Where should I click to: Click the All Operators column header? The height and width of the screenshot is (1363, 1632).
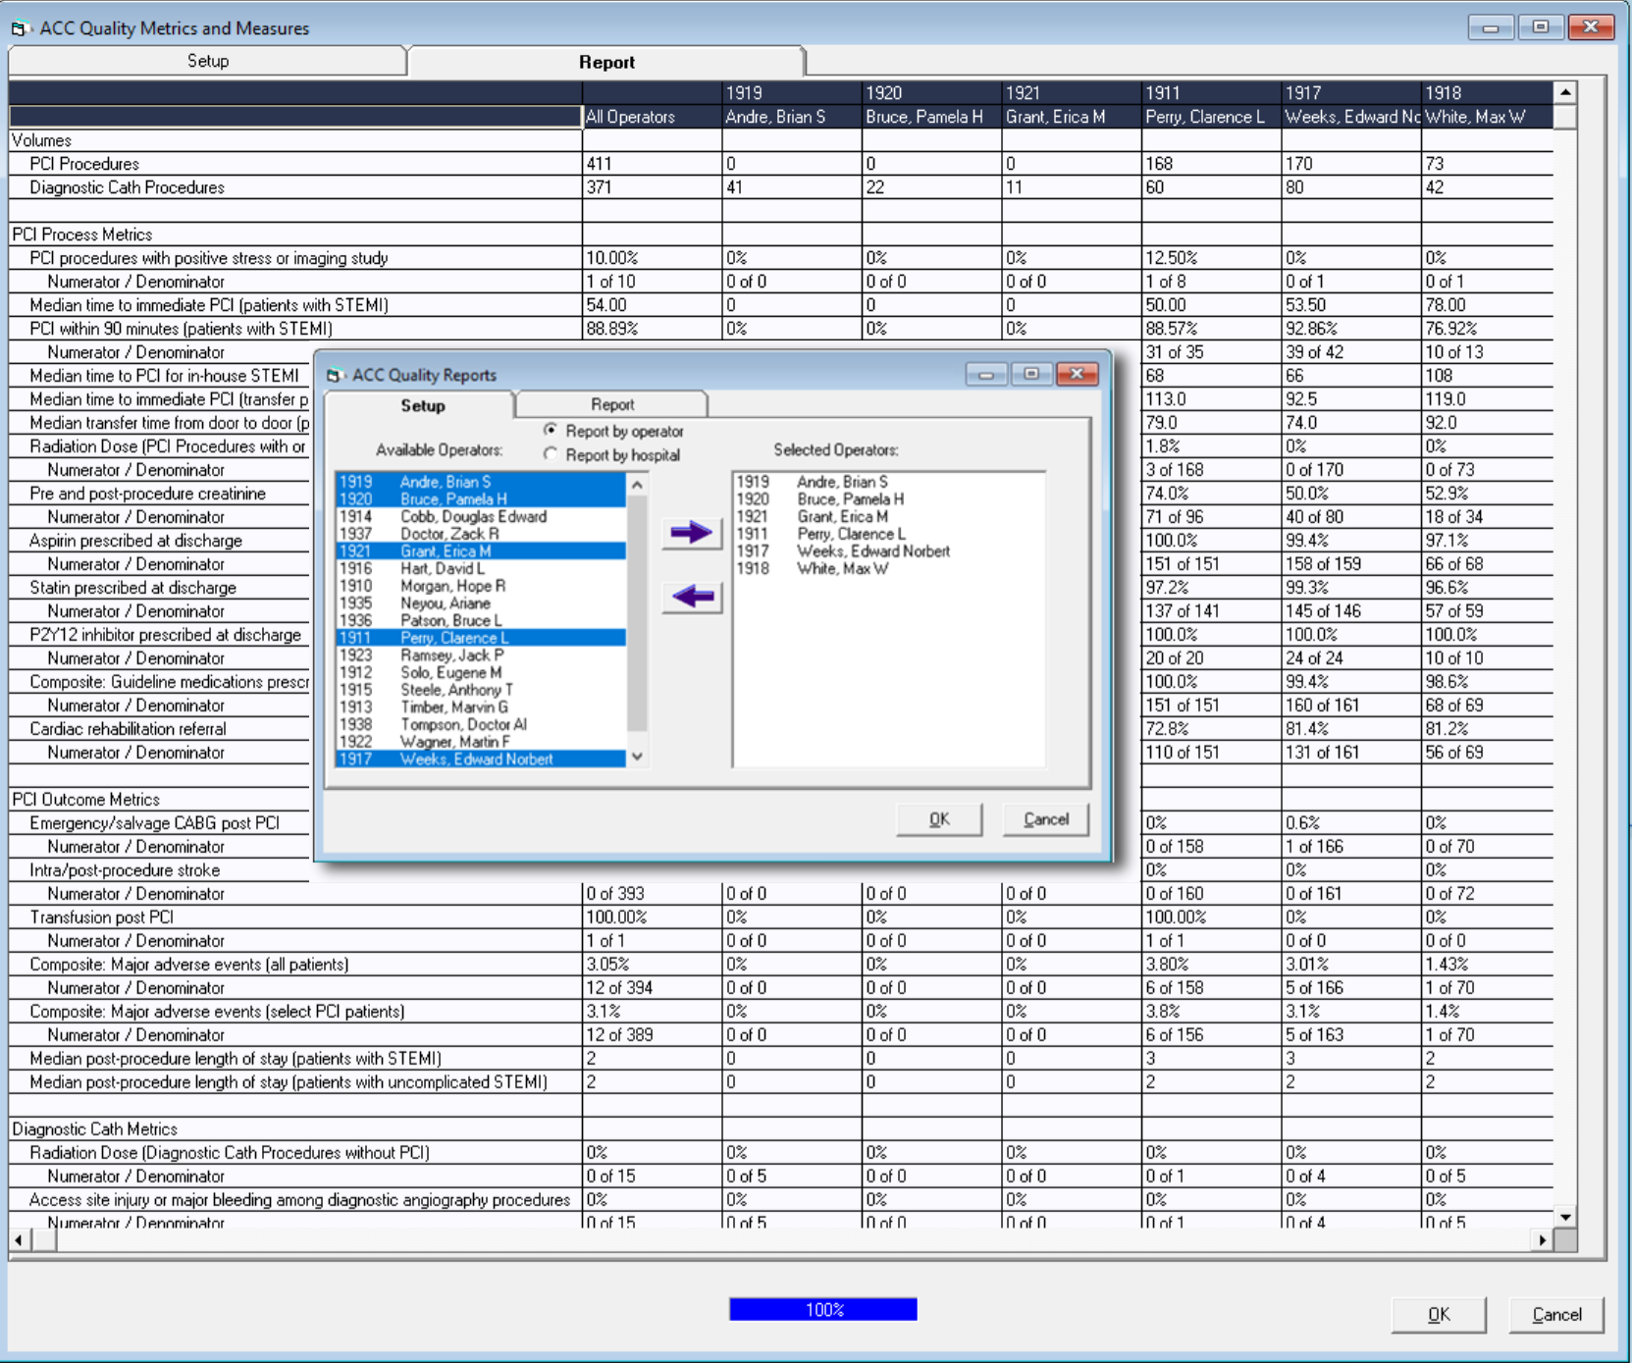[x=652, y=117]
